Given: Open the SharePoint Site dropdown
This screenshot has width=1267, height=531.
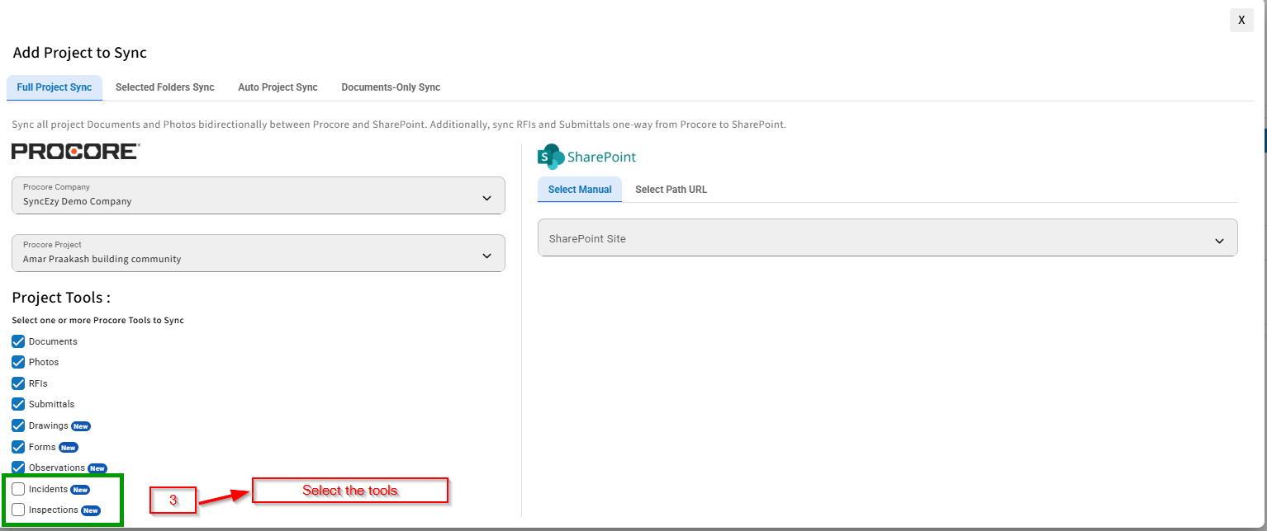Looking at the screenshot, I should pos(888,237).
